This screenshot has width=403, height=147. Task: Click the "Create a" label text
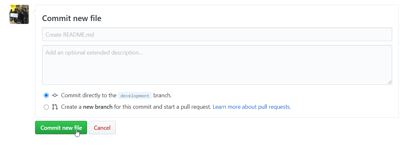click(x=71, y=107)
